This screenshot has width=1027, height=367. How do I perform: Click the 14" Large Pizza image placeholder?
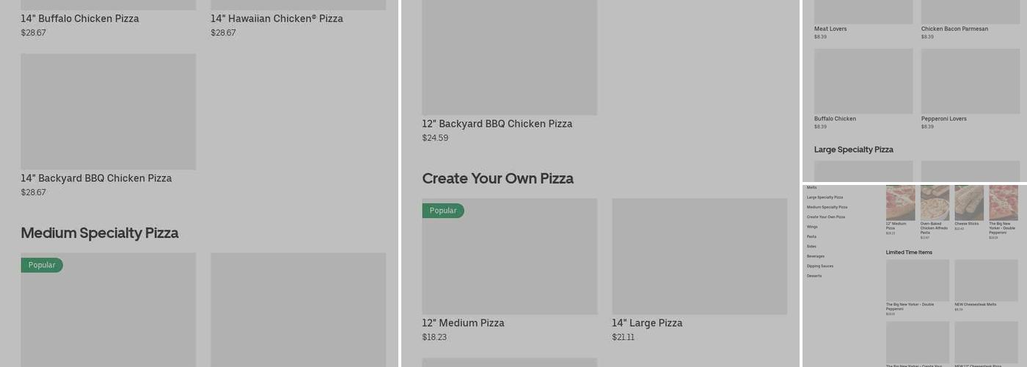tap(699, 256)
